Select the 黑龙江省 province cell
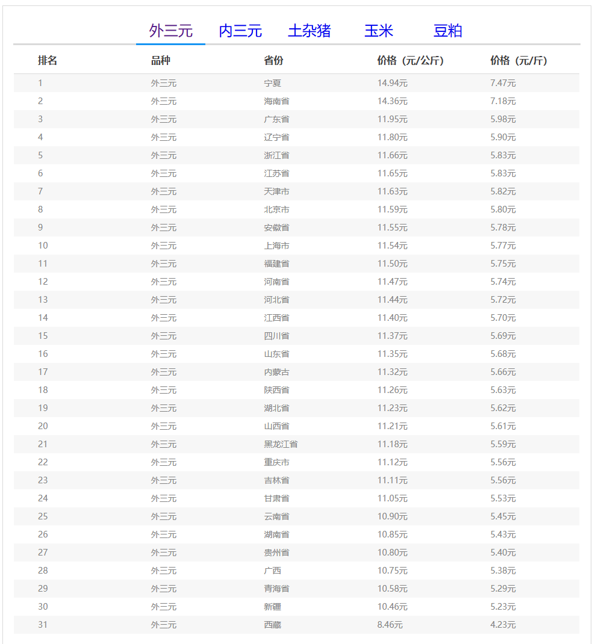This screenshot has width=598, height=644. (x=281, y=444)
